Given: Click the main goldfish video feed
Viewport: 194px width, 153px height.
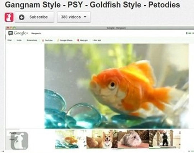Looking at the screenshot, I should click(116, 86).
